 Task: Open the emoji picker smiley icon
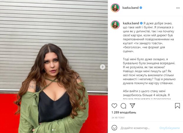114,128
